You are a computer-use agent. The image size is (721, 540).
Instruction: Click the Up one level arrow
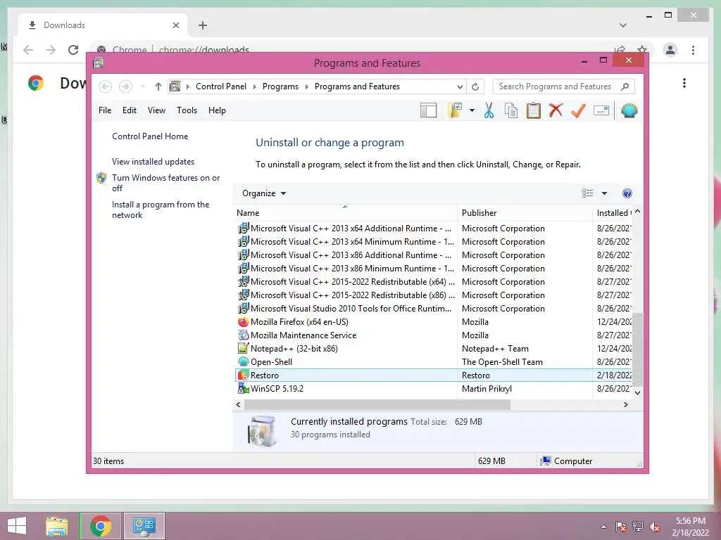point(158,86)
